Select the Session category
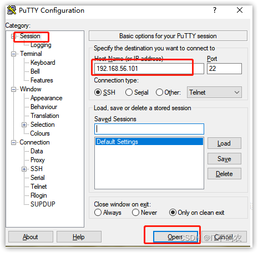The image size is (258, 253). pyautogui.click(x=30, y=36)
